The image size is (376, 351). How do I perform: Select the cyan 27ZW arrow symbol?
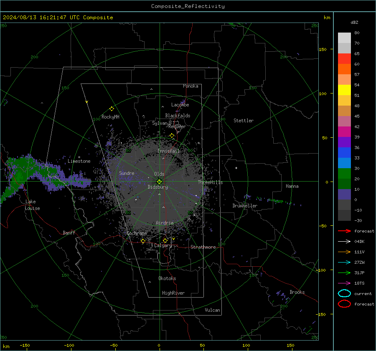point(344,263)
